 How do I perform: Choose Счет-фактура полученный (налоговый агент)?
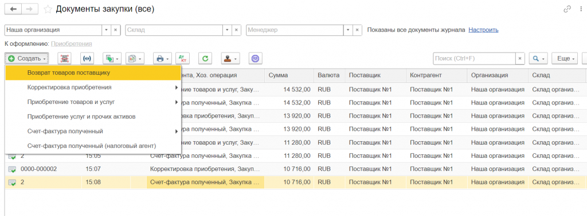coord(93,146)
